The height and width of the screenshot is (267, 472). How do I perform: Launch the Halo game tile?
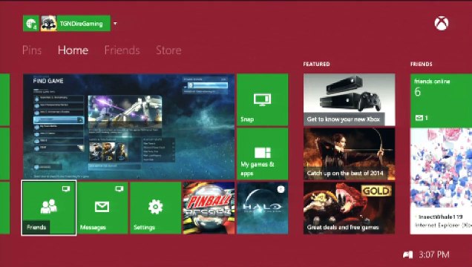pos(263,208)
